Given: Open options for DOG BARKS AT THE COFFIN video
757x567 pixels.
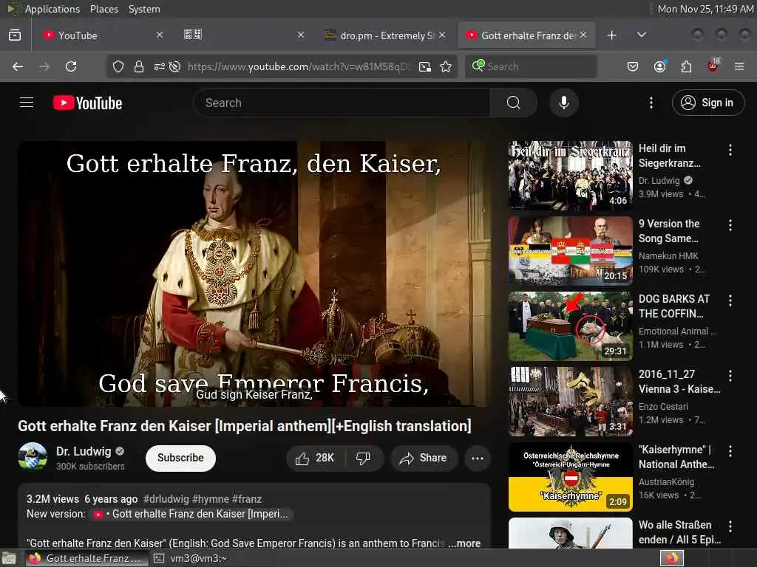Looking at the screenshot, I should coord(730,300).
